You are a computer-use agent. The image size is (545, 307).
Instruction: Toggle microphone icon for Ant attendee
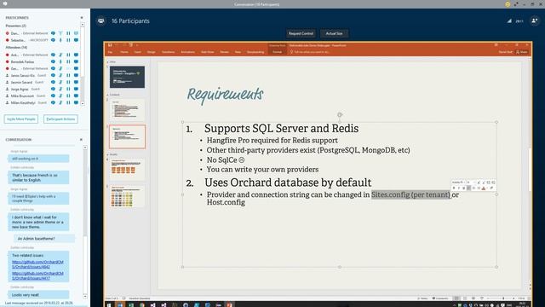tap(60, 55)
